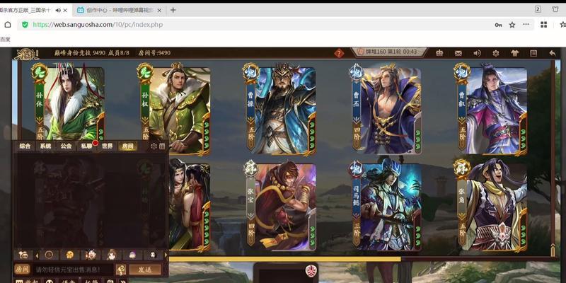Screen dimensions: 566x283
Task: Select the 张角 general card
Action: click(x=491, y=206)
